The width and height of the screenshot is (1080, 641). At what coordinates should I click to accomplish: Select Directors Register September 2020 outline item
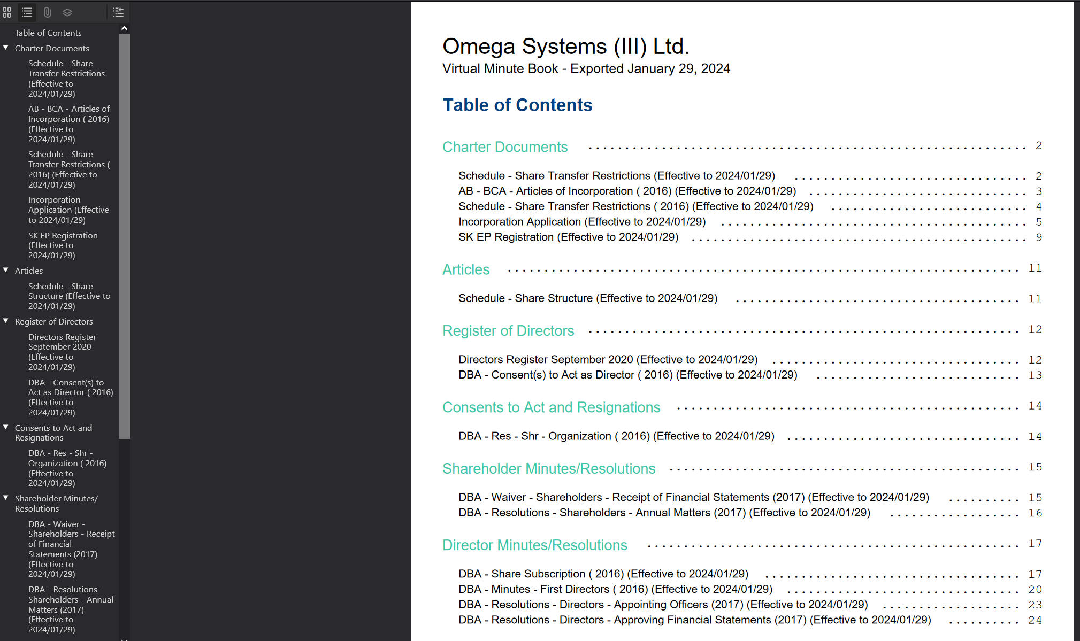62,352
